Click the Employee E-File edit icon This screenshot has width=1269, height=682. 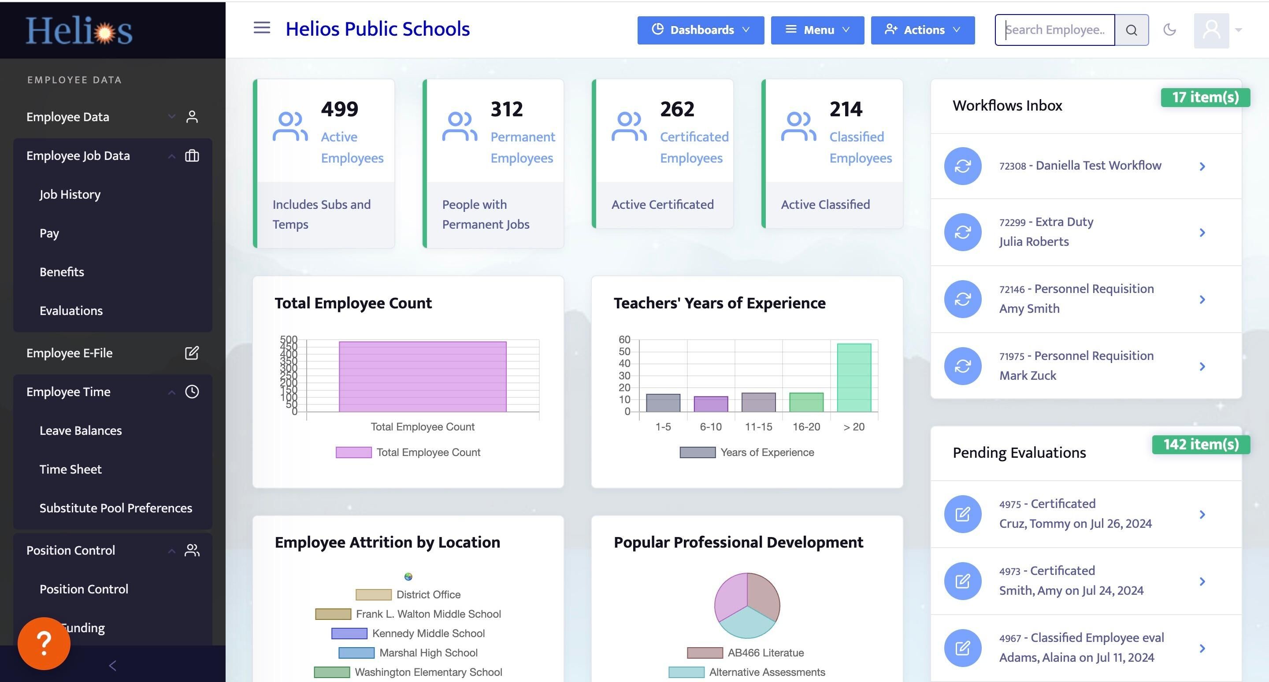coord(192,353)
